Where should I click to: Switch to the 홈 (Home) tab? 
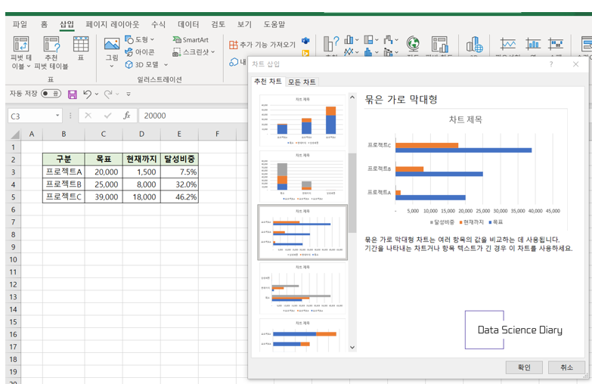[x=44, y=24]
